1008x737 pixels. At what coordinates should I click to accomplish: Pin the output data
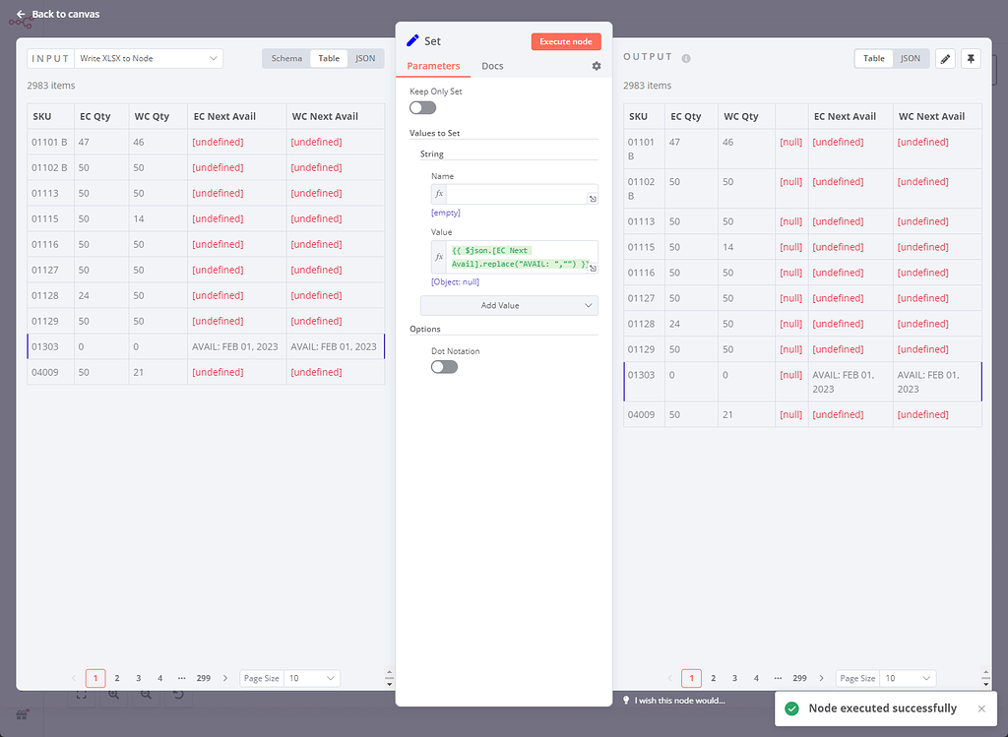[x=971, y=59]
